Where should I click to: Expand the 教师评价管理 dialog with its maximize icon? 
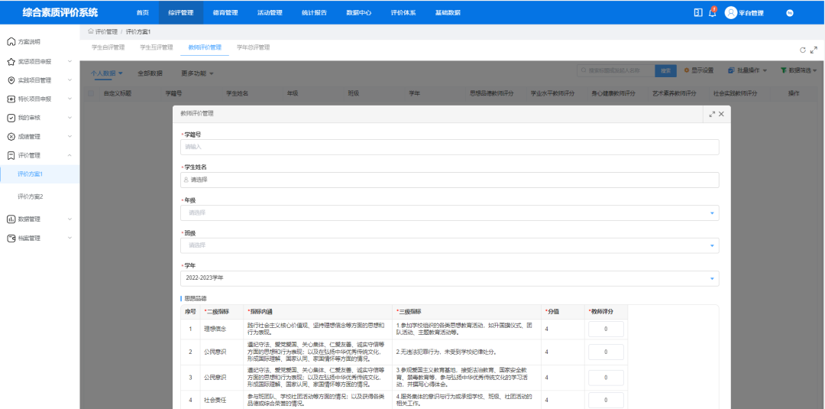pos(712,114)
